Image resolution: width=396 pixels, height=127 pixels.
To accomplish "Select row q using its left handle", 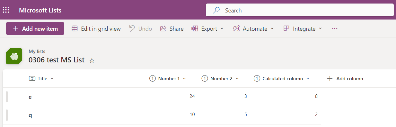I will (x=7, y=115).
